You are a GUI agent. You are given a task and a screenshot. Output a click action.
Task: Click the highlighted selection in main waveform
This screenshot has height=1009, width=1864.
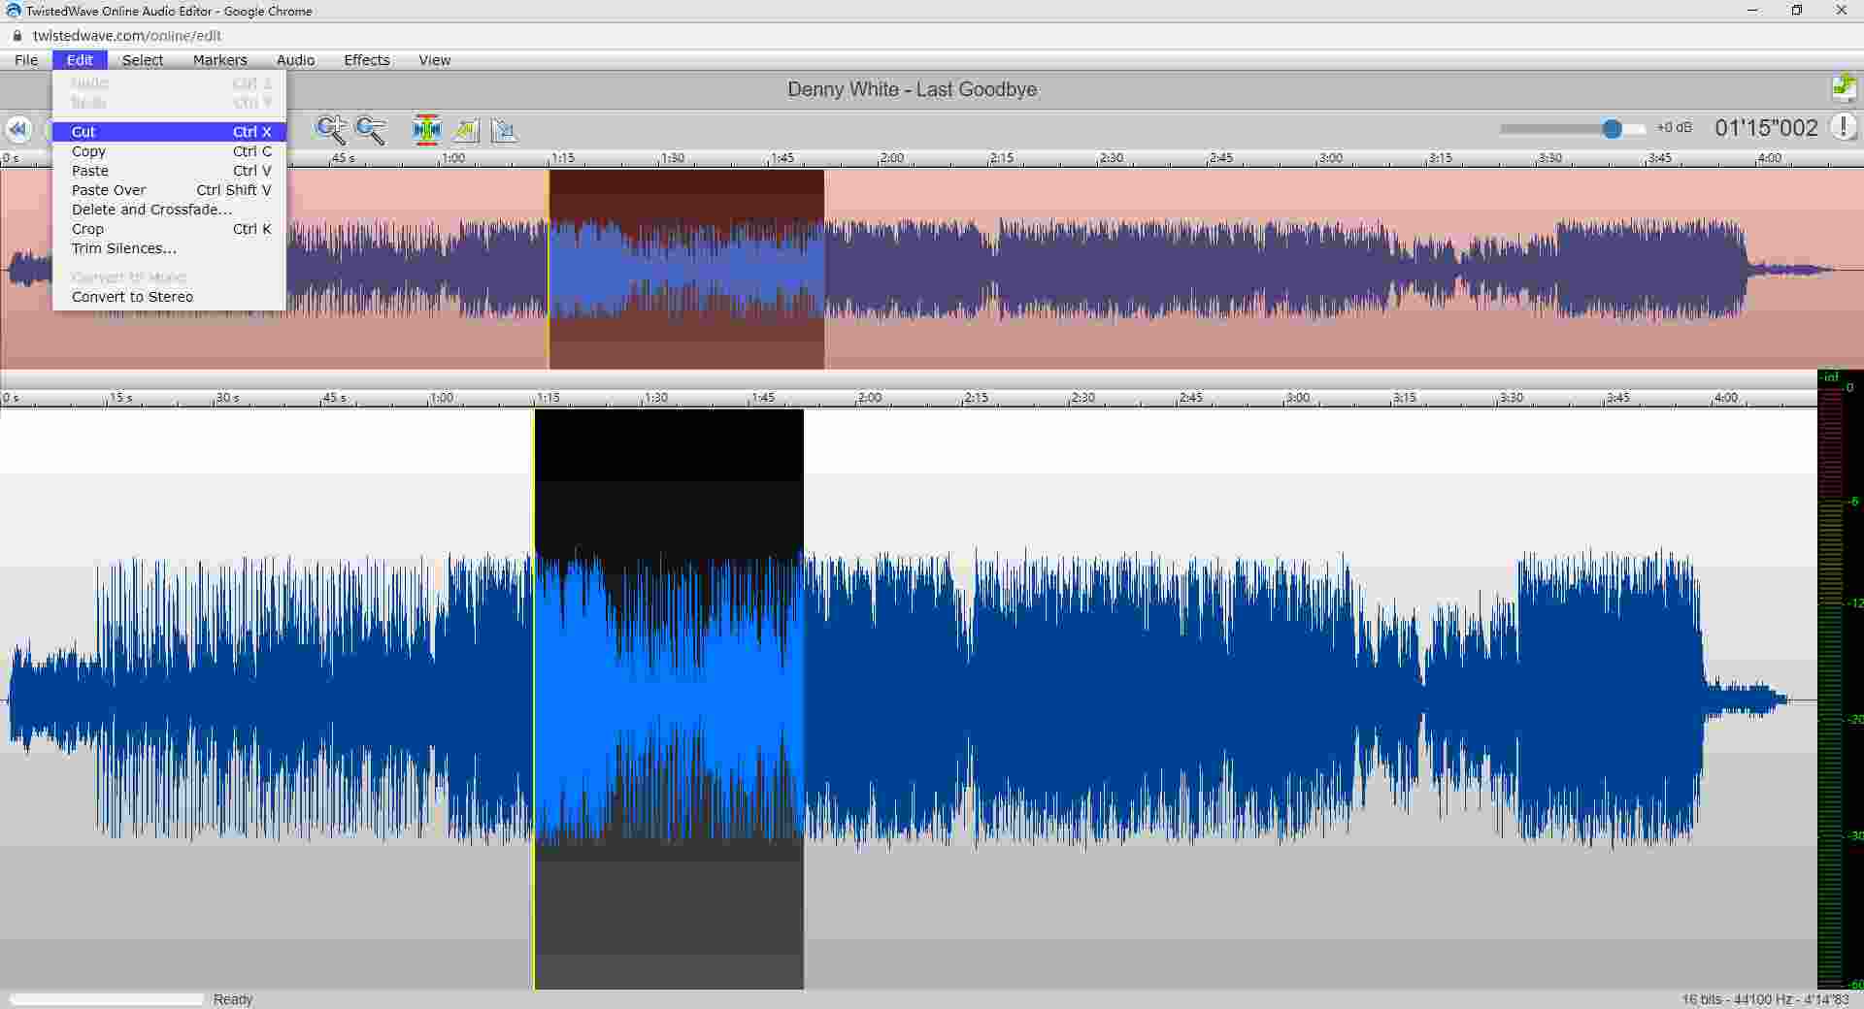pyautogui.click(x=669, y=699)
